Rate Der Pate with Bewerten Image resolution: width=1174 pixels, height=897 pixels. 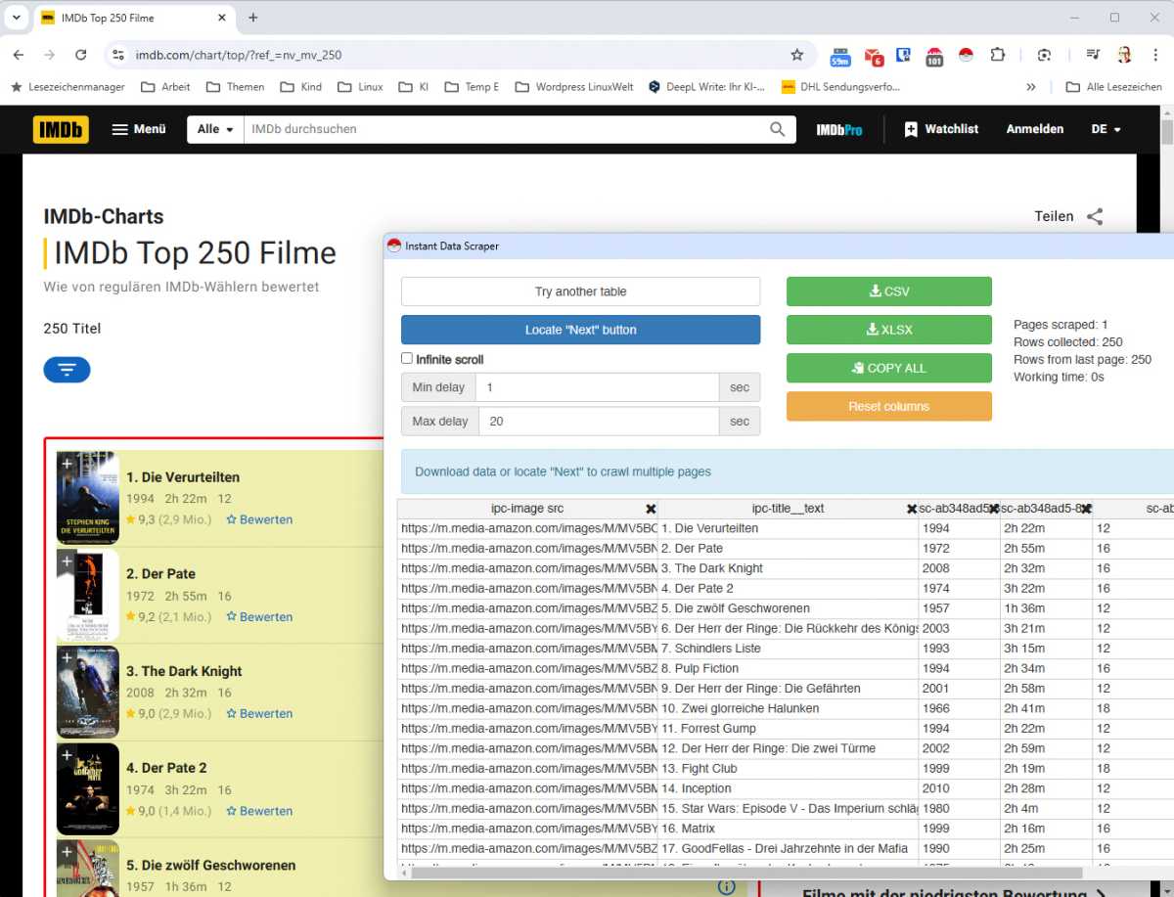tap(259, 616)
